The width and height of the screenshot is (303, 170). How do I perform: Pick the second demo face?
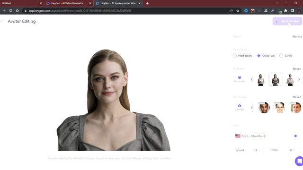click(280, 108)
